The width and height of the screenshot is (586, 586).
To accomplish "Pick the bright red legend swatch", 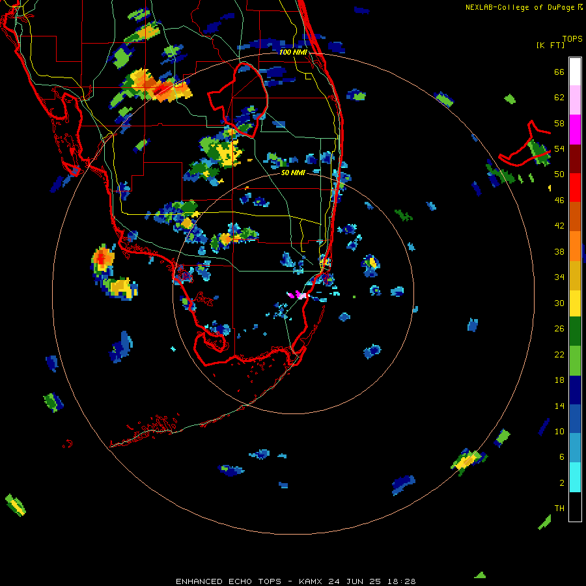I will click(575, 188).
